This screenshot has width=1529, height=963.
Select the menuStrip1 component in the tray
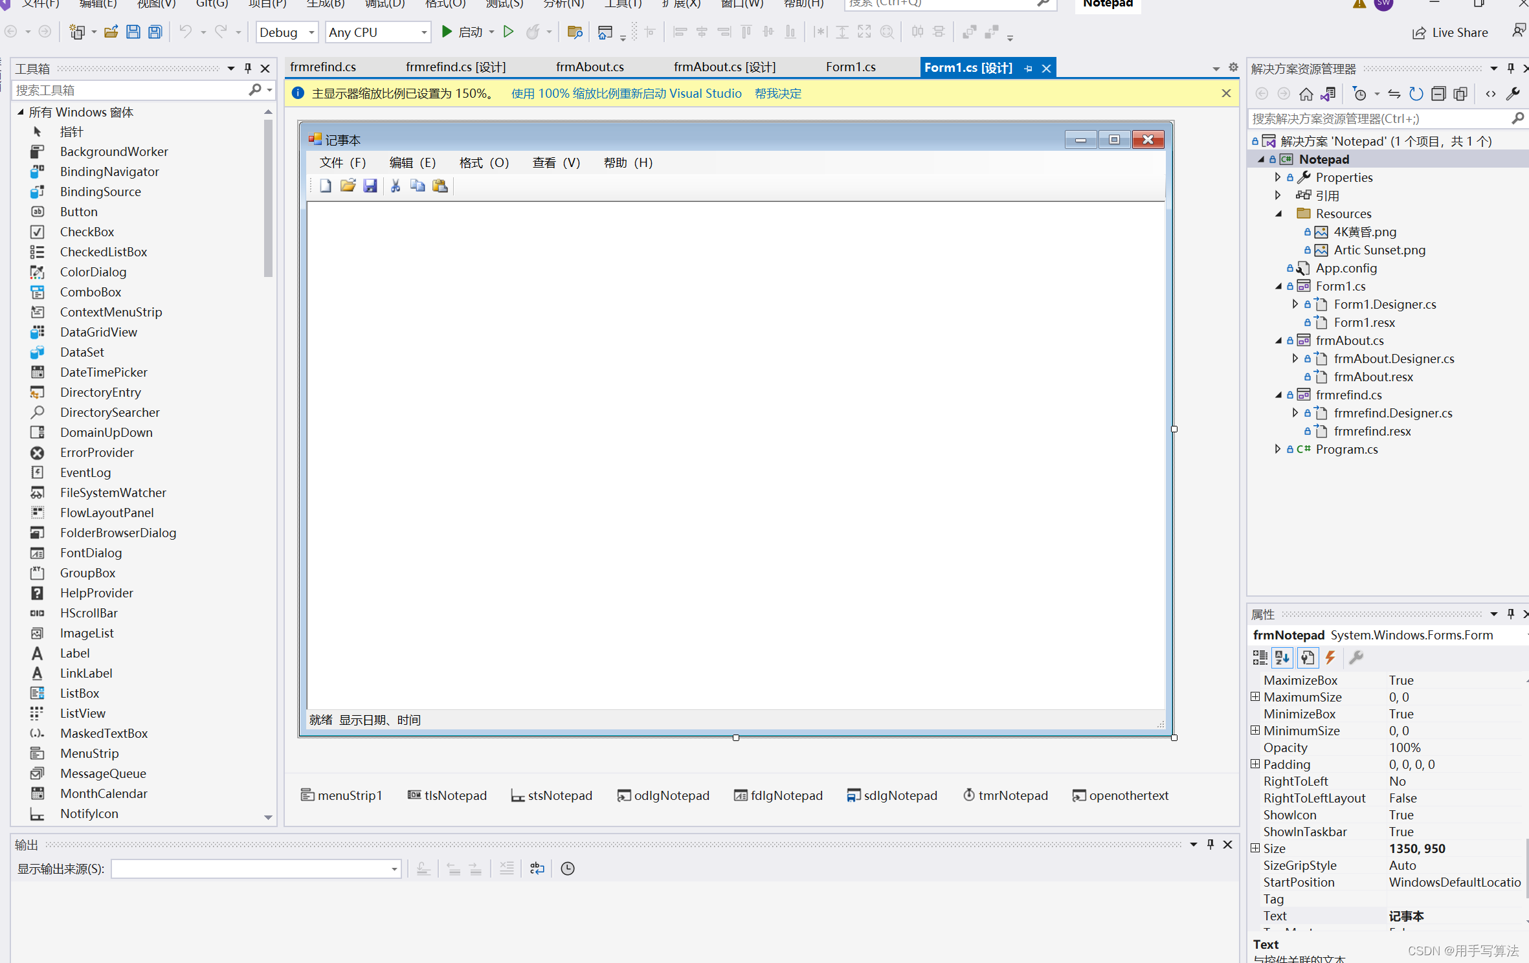342,795
